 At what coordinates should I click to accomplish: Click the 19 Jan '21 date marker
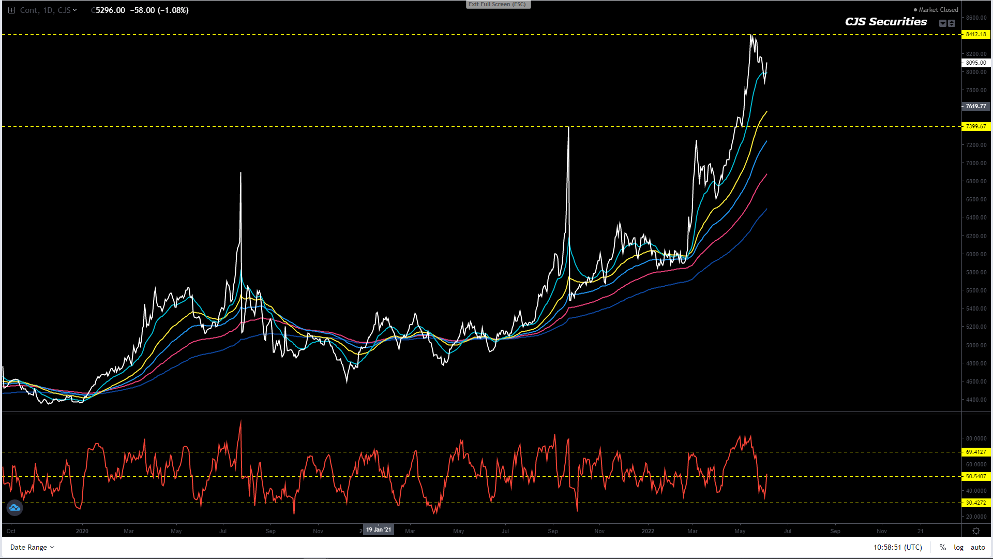pos(379,529)
